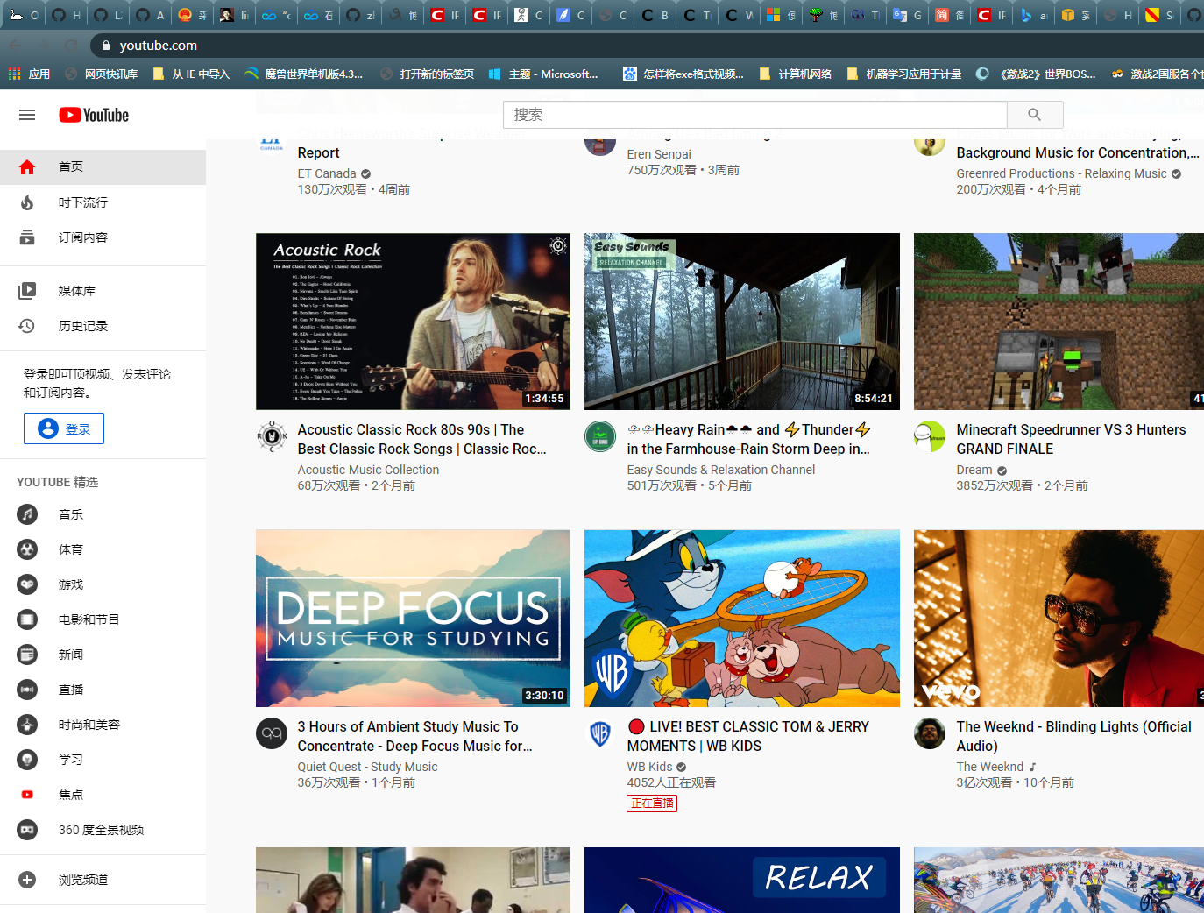
Task: Click the 正在直播 live badge
Action: click(652, 803)
